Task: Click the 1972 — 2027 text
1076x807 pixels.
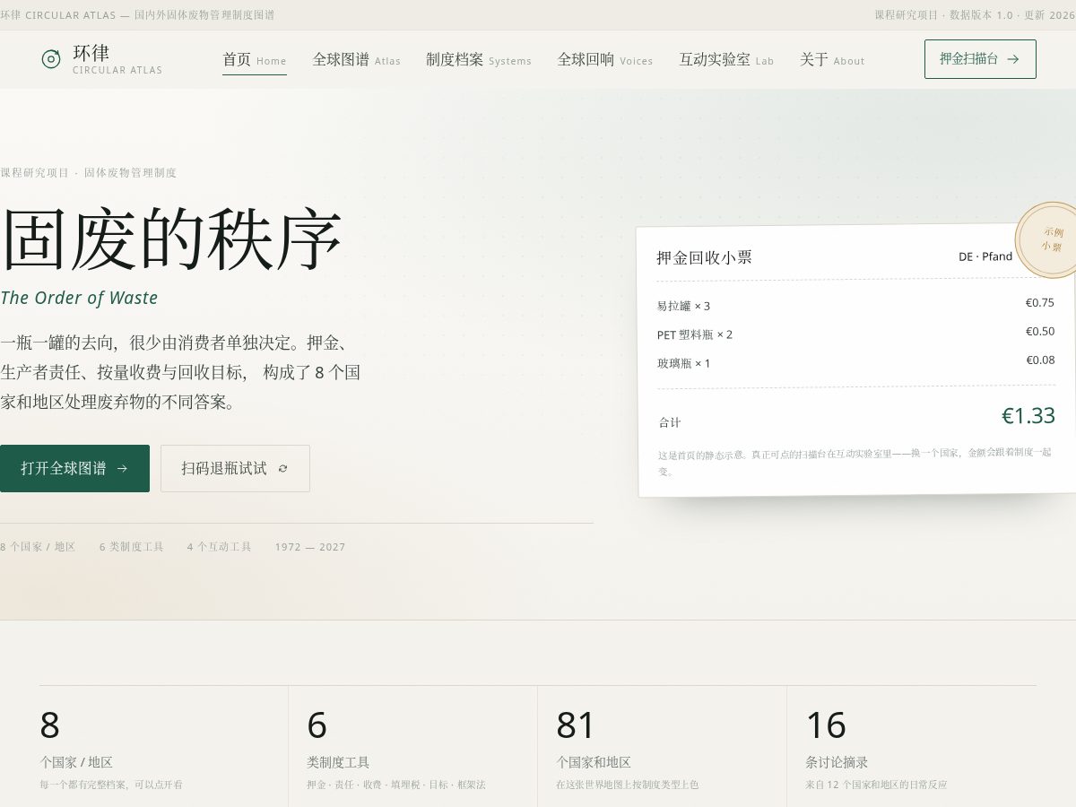Action: point(310,547)
